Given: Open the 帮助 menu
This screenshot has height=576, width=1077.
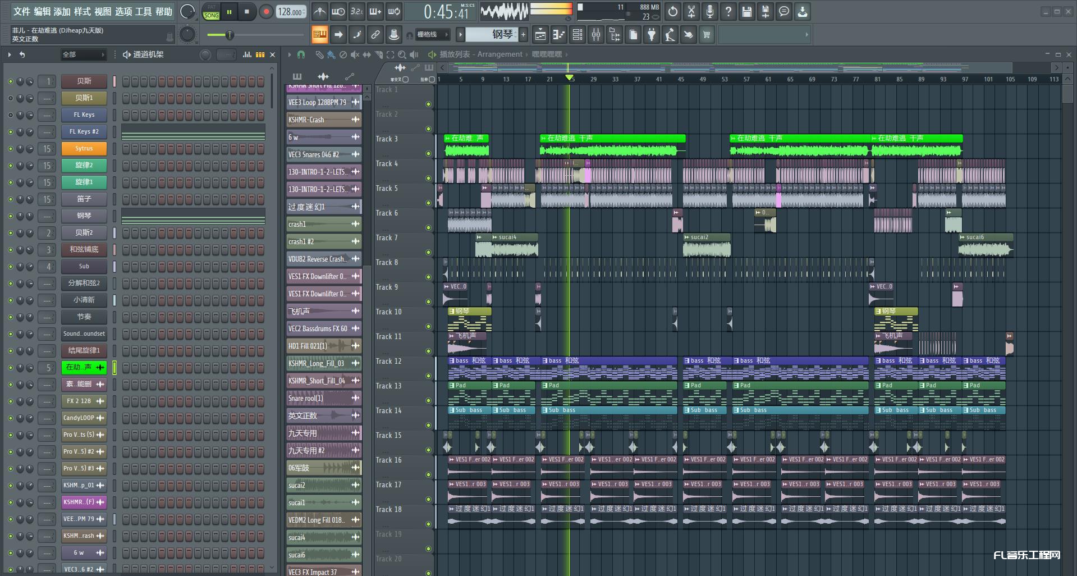Looking at the screenshot, I should tap(164, 12).
